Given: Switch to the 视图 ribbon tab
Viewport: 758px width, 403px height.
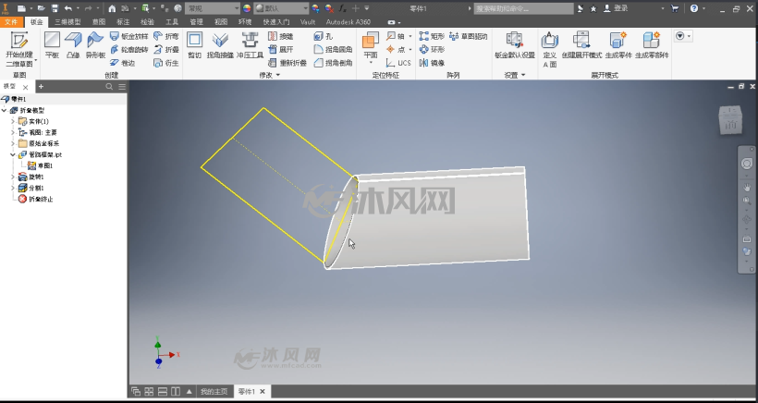Looking at the screenshot, I should 221,22.
